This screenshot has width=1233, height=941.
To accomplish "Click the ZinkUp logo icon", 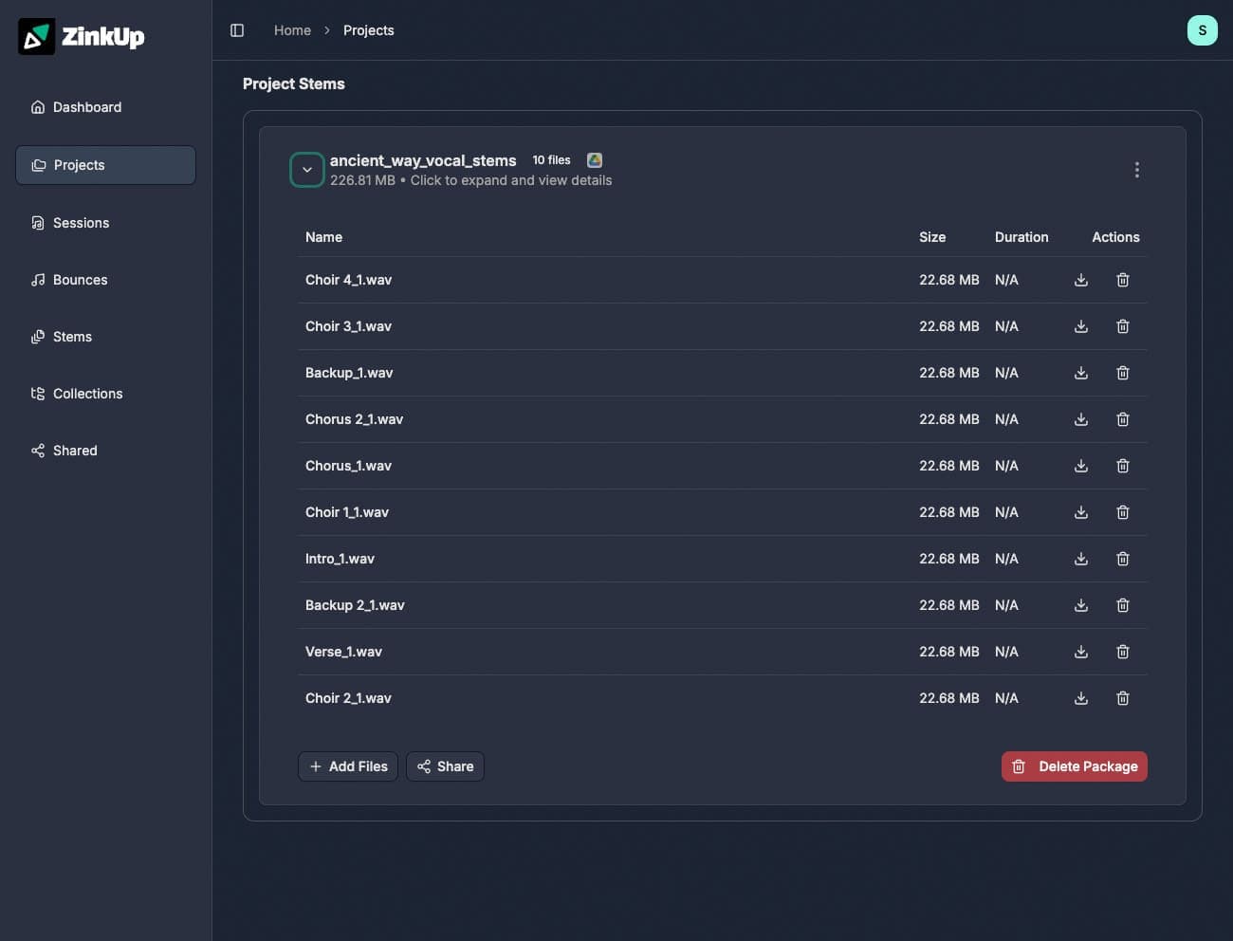I will coord(36,35).
